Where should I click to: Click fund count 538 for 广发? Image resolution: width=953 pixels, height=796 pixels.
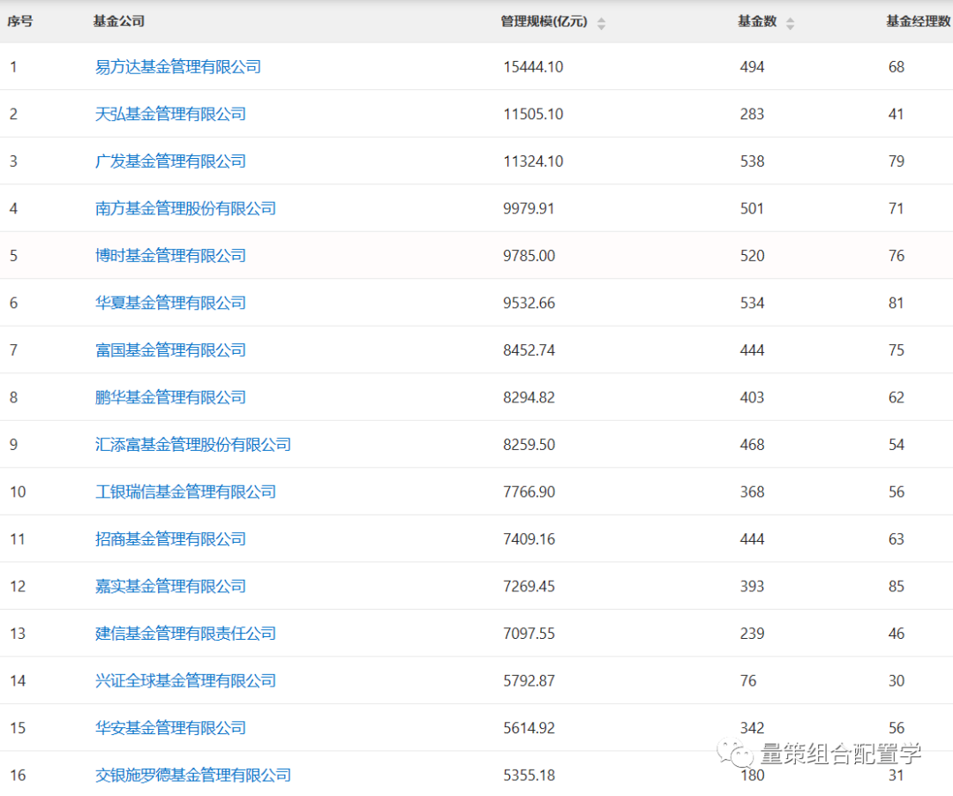tap(752, 161)
